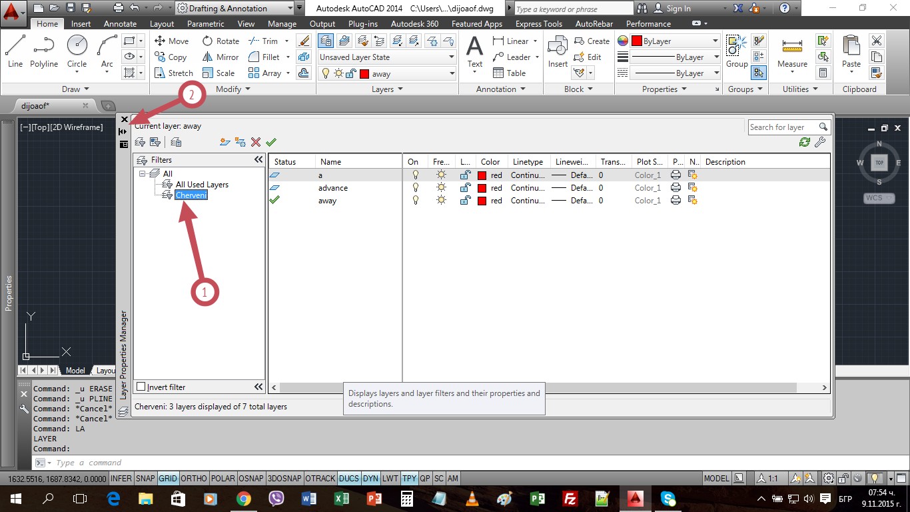Toggle On bulb for layer 'advance'
The height and width of the screenshot is (512, 910).
tap(416, 187)
